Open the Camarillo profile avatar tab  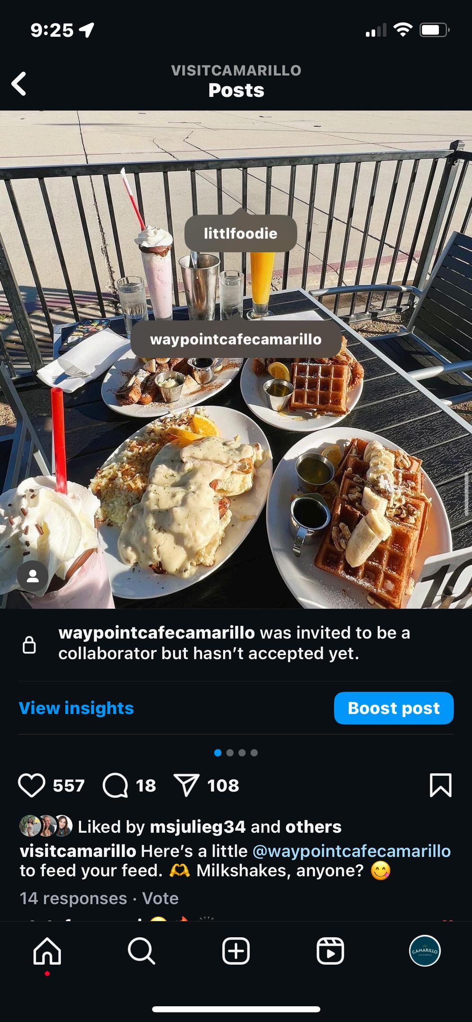pyautogui.click(x=425, y=950)
